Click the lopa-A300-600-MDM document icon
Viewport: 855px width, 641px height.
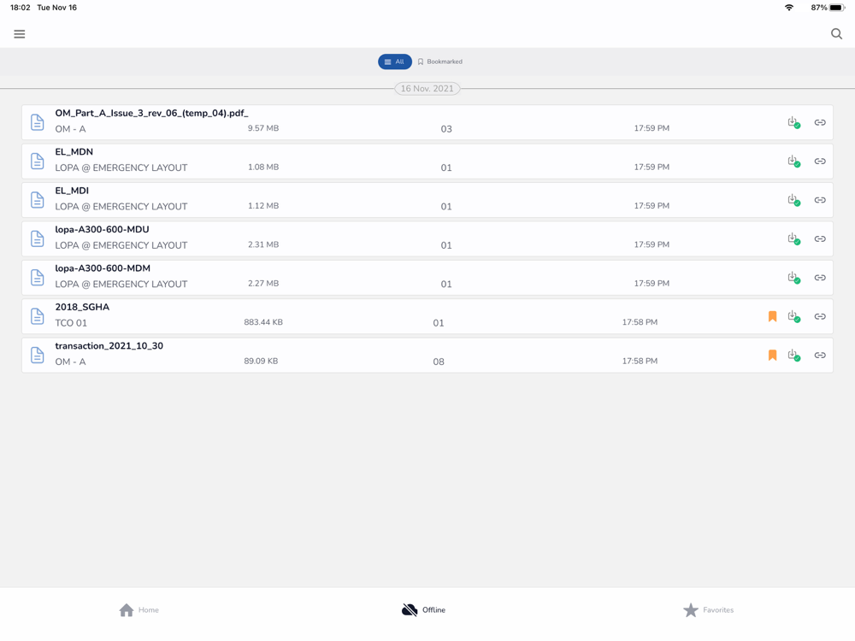pos(37,277)
